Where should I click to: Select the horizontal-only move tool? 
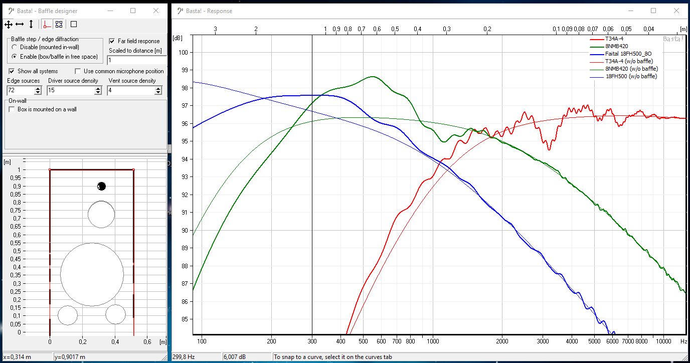(x=20, y=24)
